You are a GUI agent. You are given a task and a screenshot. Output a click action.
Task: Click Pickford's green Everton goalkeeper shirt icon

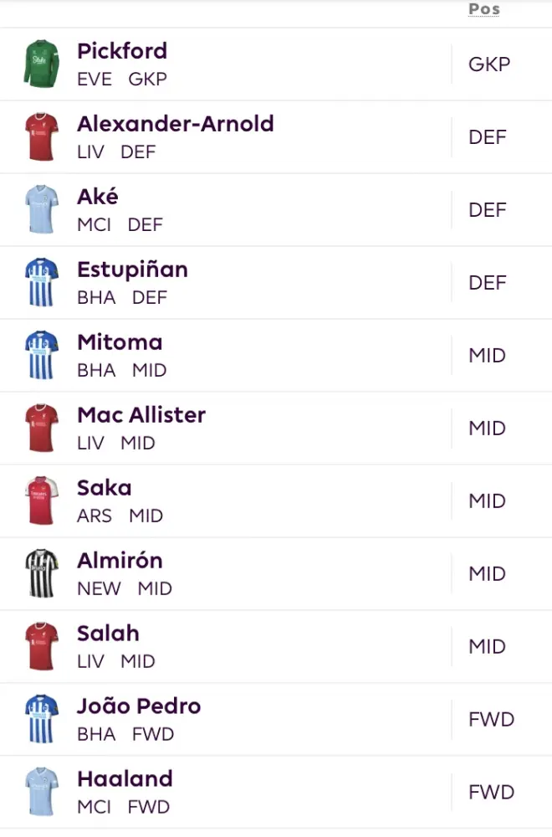(x=41, y=64)
